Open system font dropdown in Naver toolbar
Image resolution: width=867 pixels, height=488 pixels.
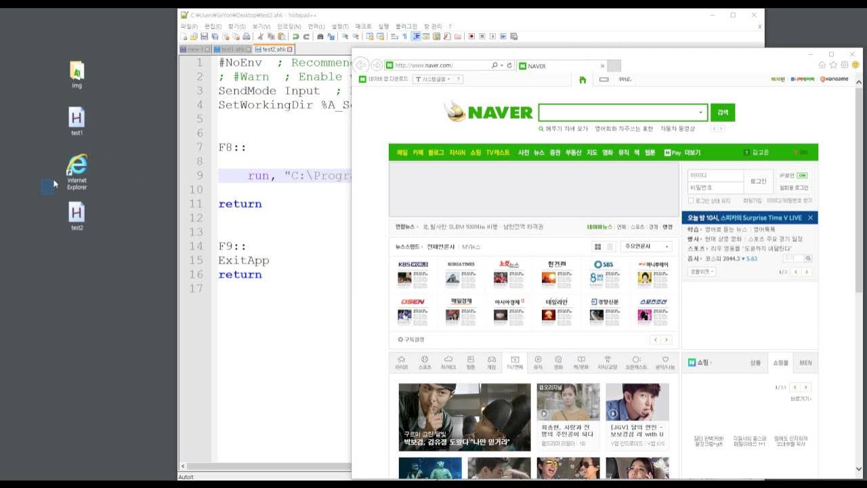click(433, 79)
